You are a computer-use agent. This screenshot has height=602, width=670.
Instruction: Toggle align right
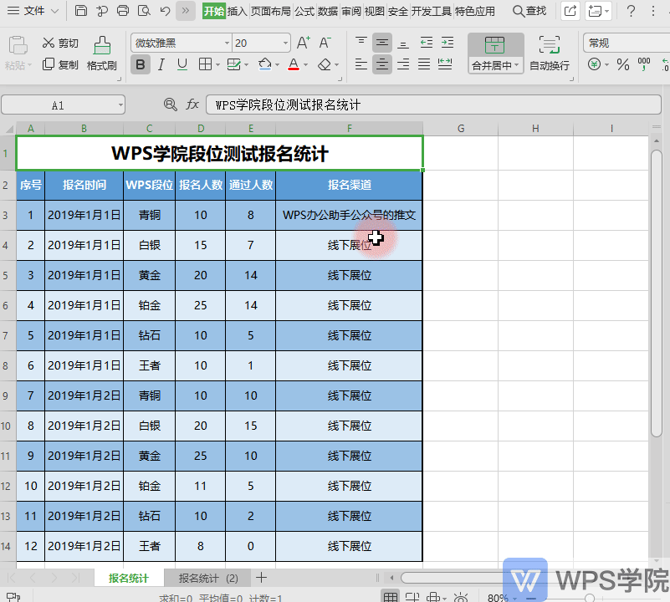pyautogui.click(x=403, y=64)
